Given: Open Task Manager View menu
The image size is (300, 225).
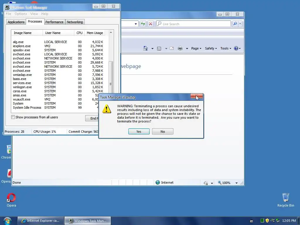Looking at the screenshot, I should click(x=34, y=14).
